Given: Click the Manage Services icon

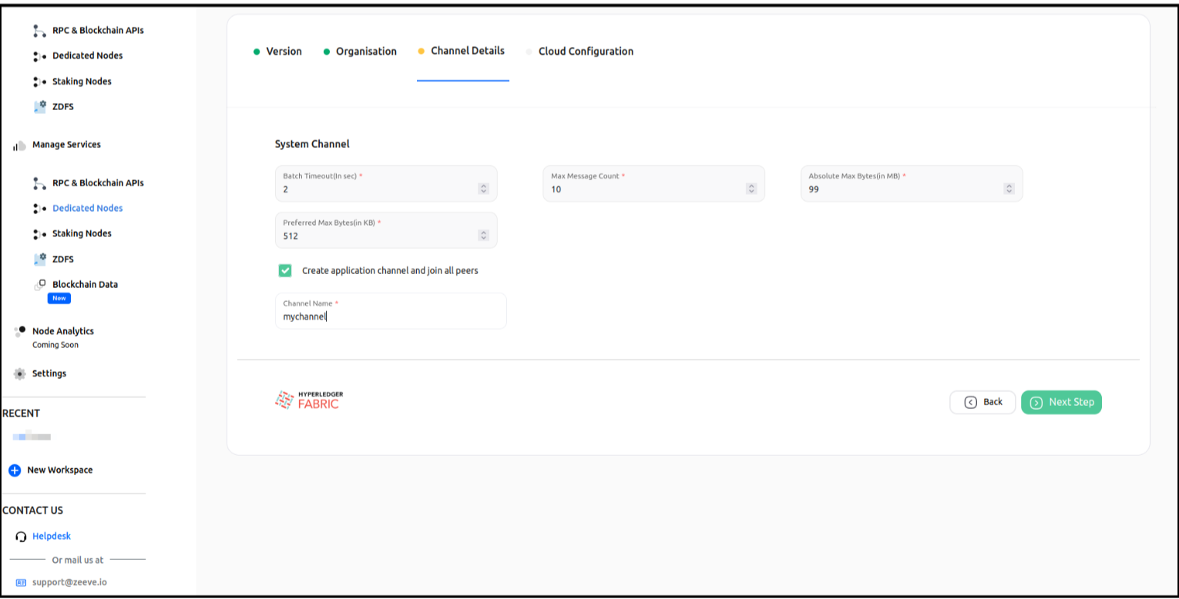Looking at the screenshot, I should point(20,146).
